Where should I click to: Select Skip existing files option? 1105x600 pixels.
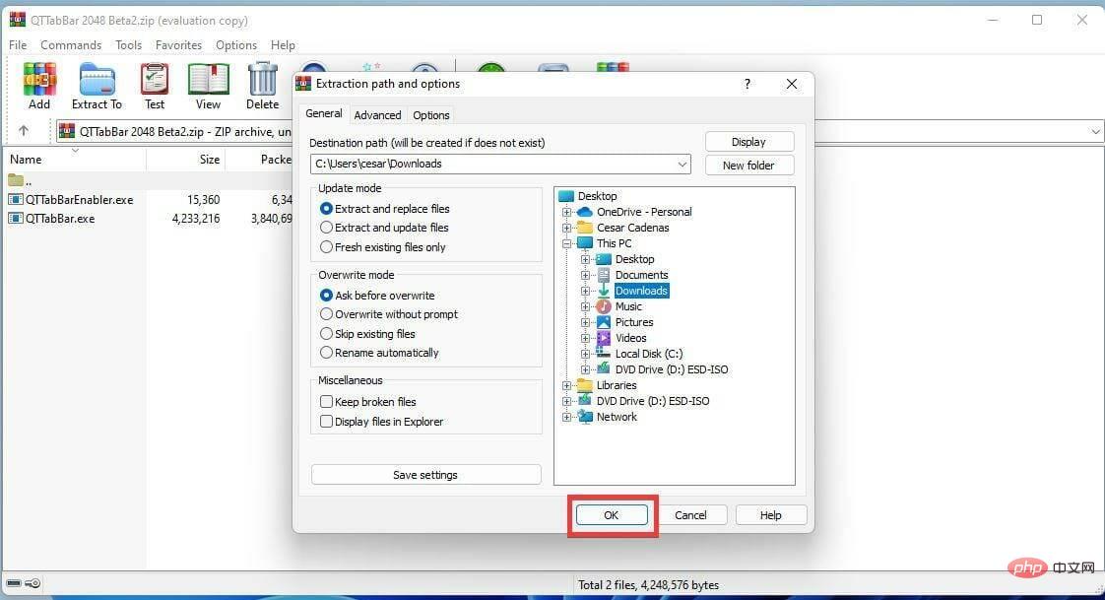coord(368,333)
